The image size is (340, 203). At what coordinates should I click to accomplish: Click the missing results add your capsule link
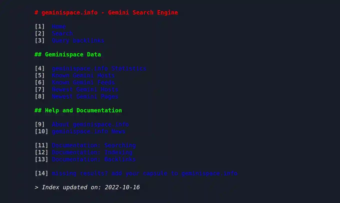[144, 173]
